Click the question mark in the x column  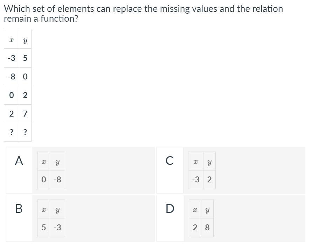pyautogui.click(x=12, y=132)
